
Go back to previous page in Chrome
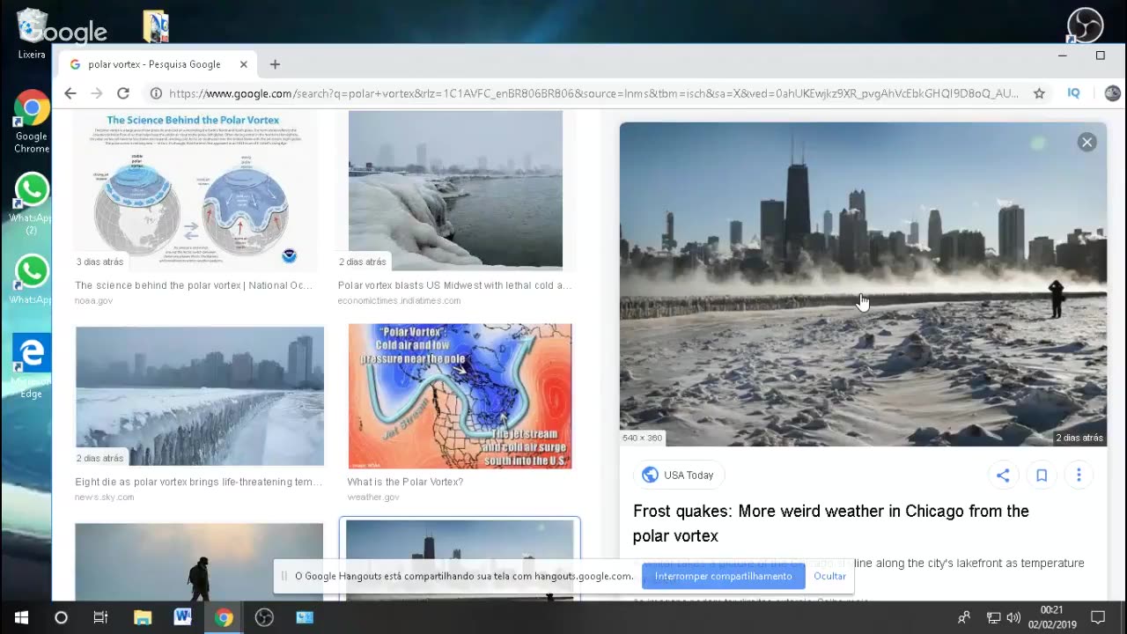point(70,93)
